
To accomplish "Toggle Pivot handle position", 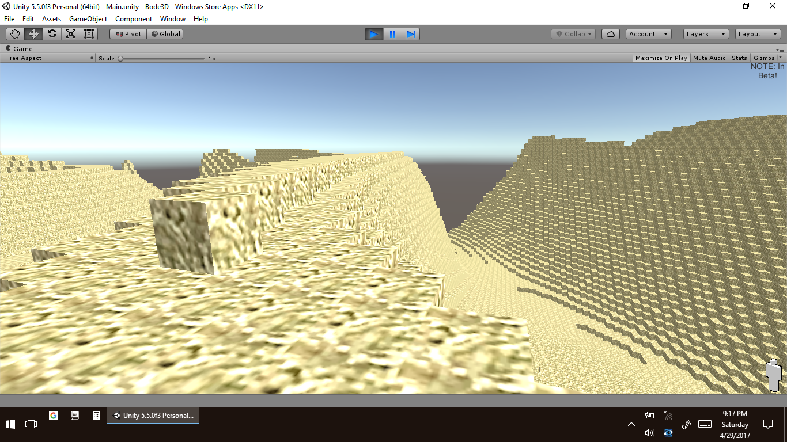I will click(x=128, y=34).
